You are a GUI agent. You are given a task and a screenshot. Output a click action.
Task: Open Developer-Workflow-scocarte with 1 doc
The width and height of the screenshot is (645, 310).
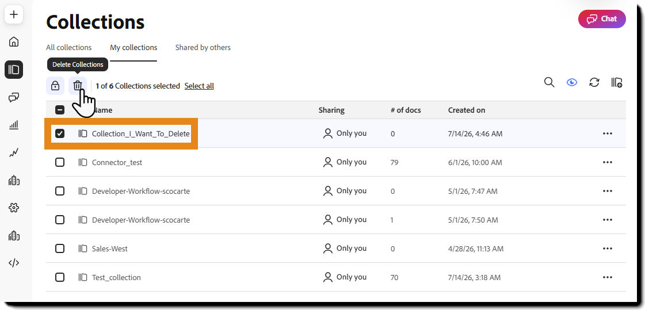tap(141, 220)
